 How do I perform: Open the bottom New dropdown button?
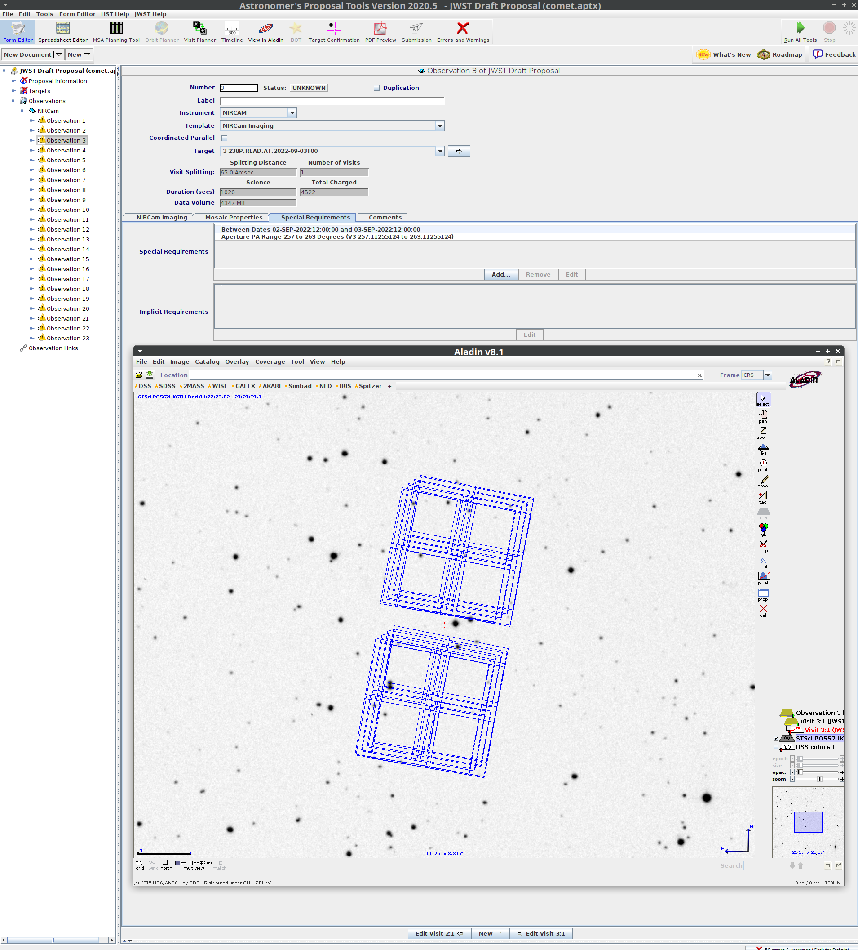pos(490,933)
